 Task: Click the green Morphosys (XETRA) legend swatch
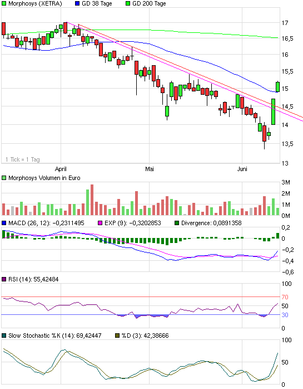coord(4,3)
